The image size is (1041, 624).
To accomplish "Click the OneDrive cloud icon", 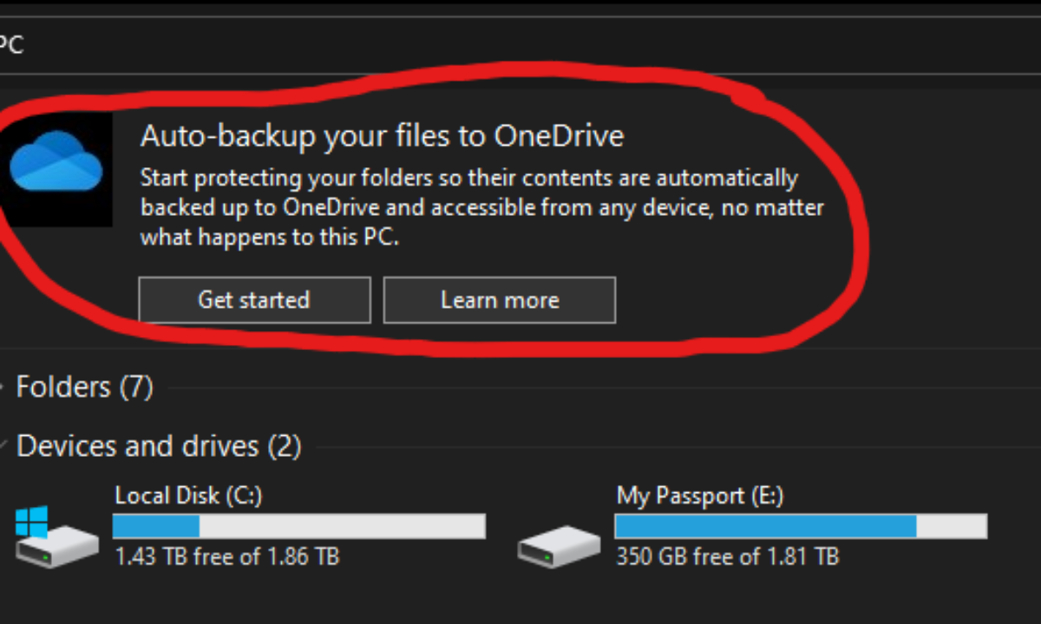I will 56,162.
